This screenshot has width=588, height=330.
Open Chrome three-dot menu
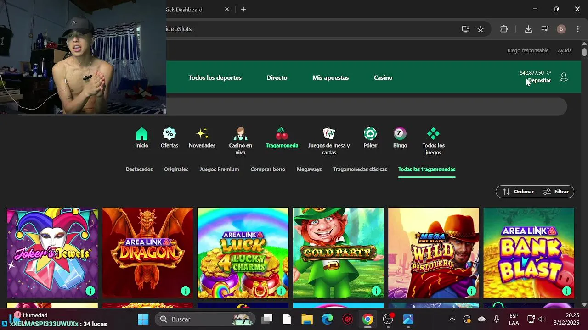(578, 29)
